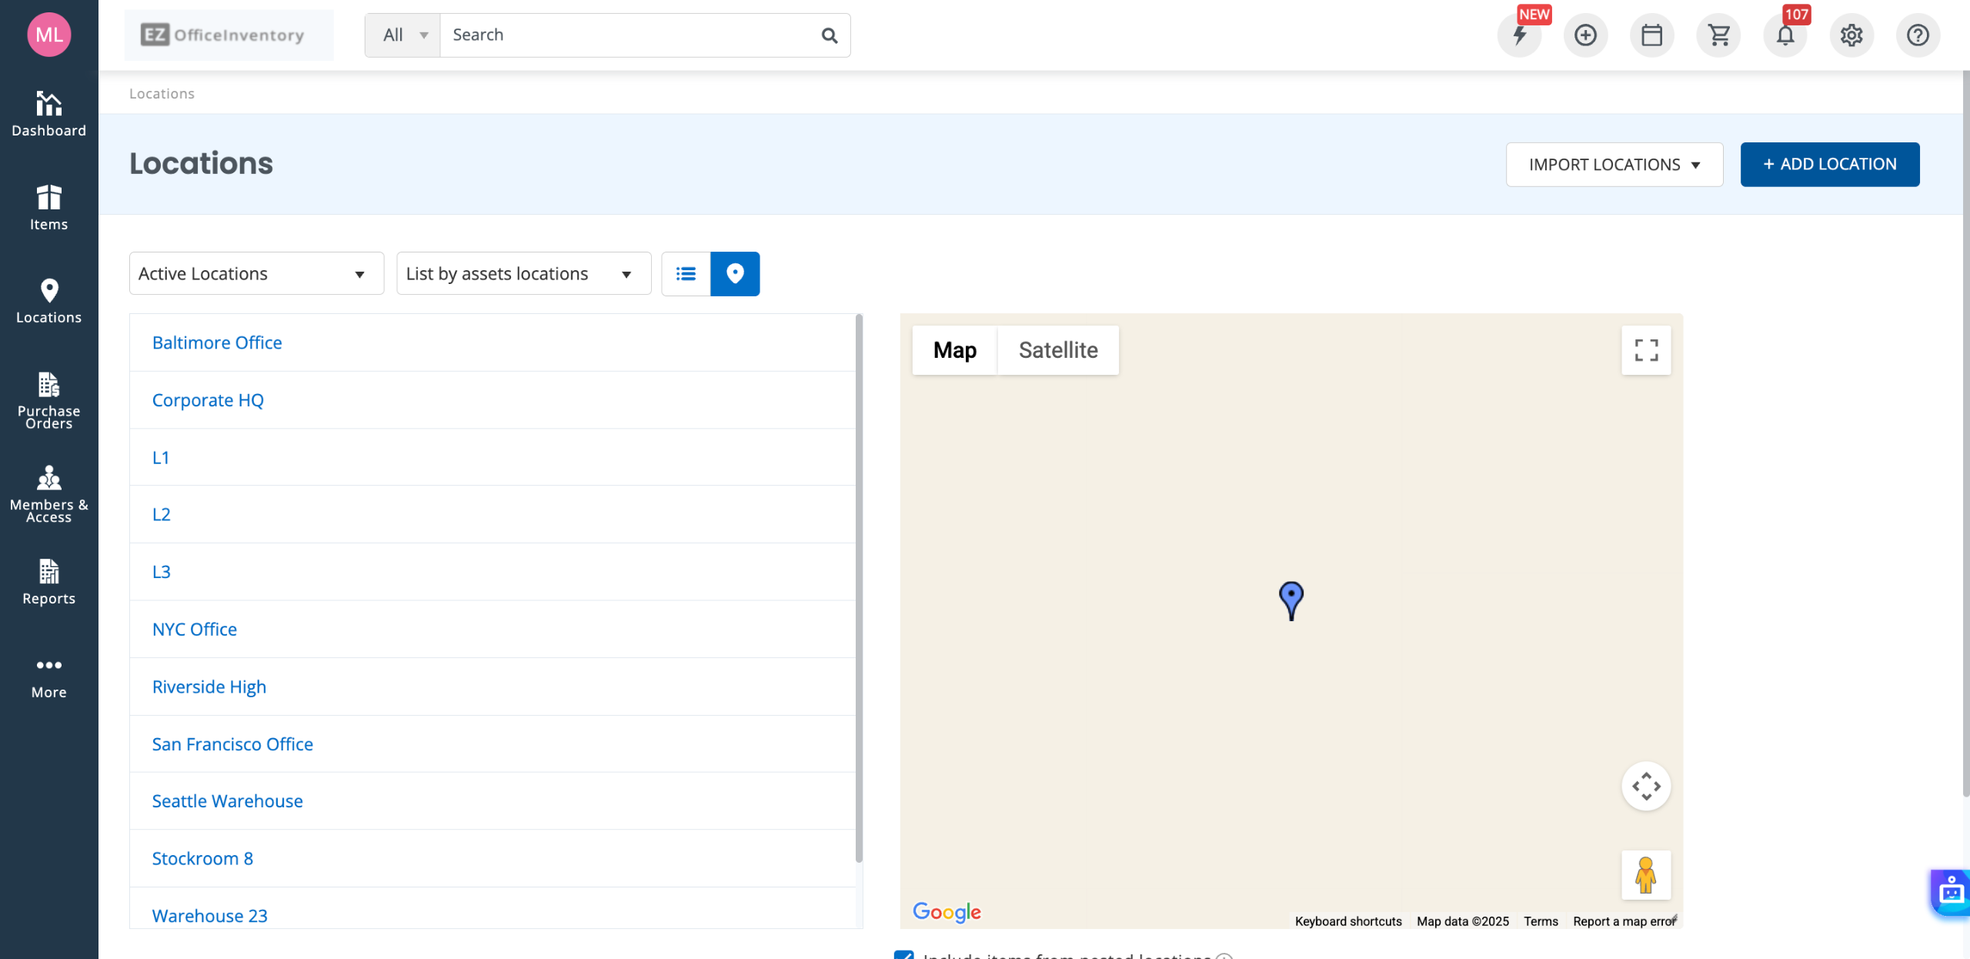The image size is (1970, 959).
Task: Click the plus-circle quick add icon
Action: (1585, 35)
